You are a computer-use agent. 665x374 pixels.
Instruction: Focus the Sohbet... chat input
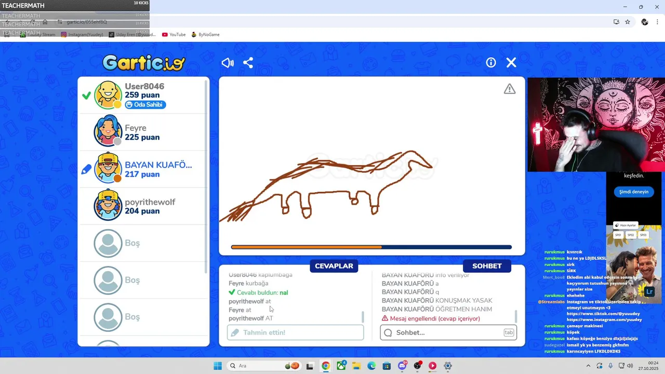tap(448, 332)
